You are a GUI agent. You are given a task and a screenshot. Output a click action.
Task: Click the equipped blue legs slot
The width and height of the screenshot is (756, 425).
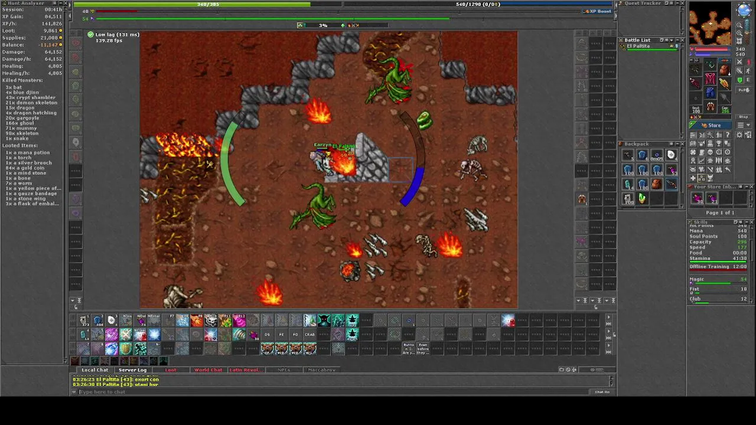711,93
